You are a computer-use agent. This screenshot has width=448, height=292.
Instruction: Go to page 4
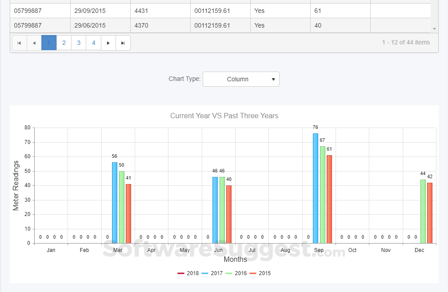click(x=93, y=43)
